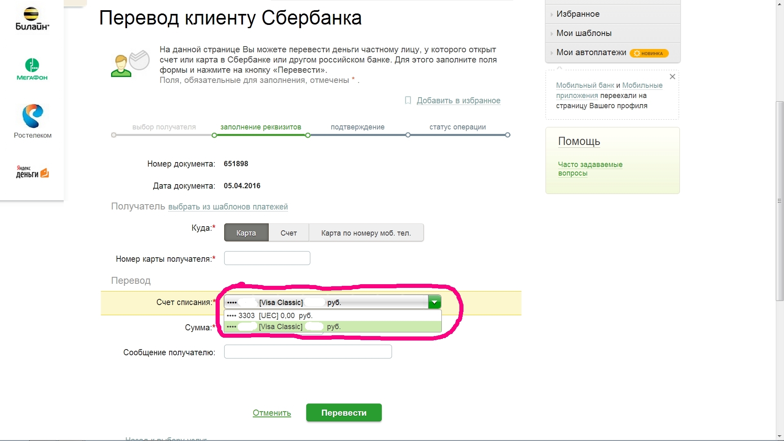Open the Избранное menu item
The width and height of the screenshot is (784, 441).
pyautogui.click(x=578, y=14)
